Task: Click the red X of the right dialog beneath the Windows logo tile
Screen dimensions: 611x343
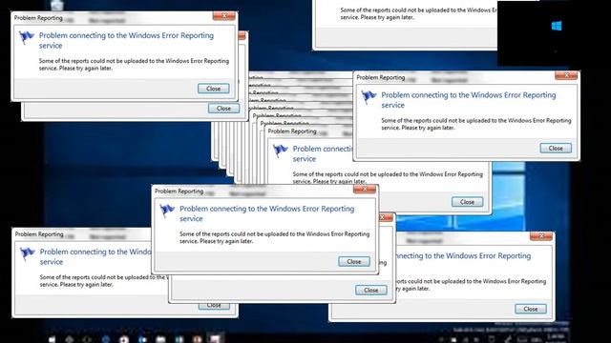Action: [x=566, y=75]
